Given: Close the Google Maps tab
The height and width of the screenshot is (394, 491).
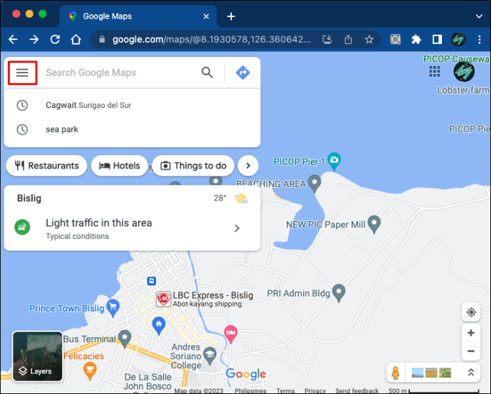Looking at the screenshot, I should [206, 16].
